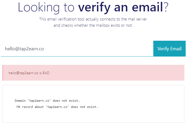This screenshot has height=125, width=187.
Task: Click the hello@tap2earn.co text inside the input
Action: click(24, 49)
